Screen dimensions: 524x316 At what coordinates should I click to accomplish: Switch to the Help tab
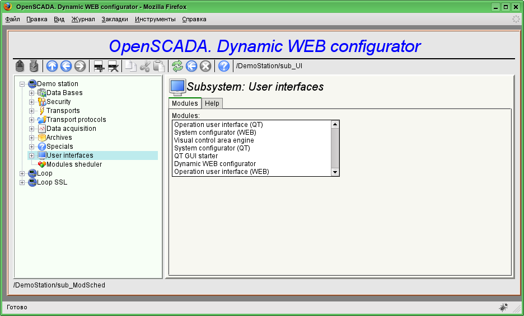click(x=212, y=103)
